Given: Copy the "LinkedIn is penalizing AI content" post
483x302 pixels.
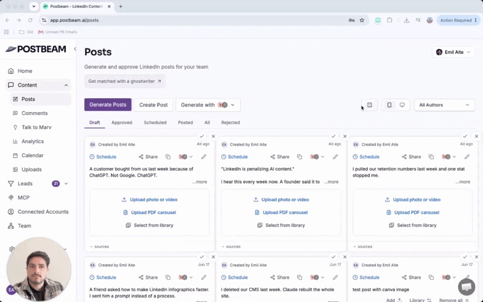Looking at the screenshot, I should click(299, 157).
